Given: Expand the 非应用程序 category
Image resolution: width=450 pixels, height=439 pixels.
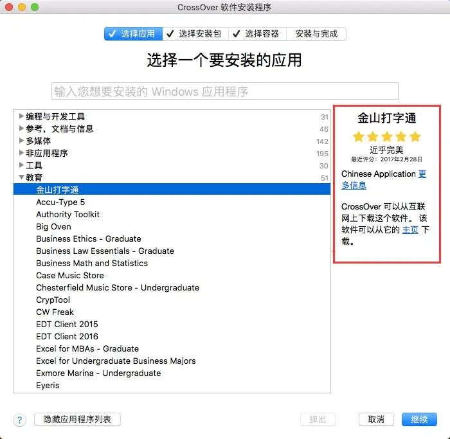Looking at the screenshot, I should 21,152.
